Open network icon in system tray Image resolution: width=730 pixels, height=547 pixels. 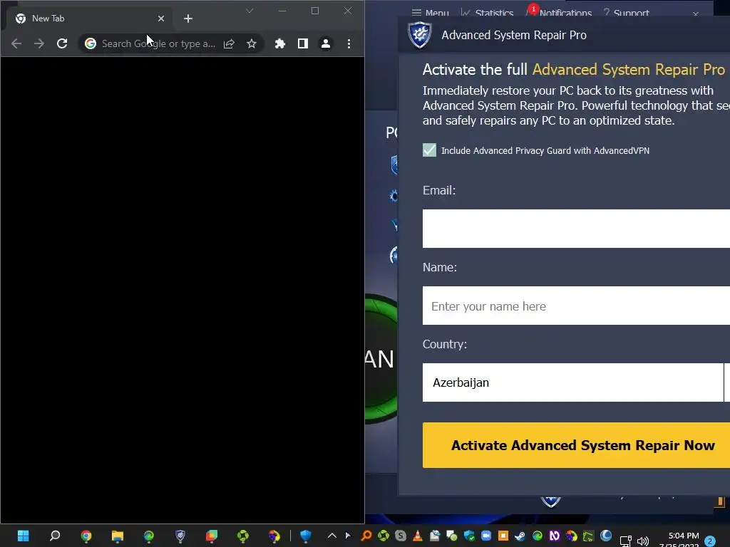click(x=626, y=541)
